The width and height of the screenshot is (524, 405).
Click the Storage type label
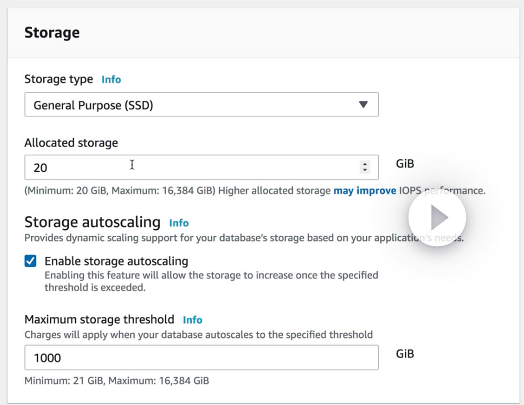pos(59,79)
